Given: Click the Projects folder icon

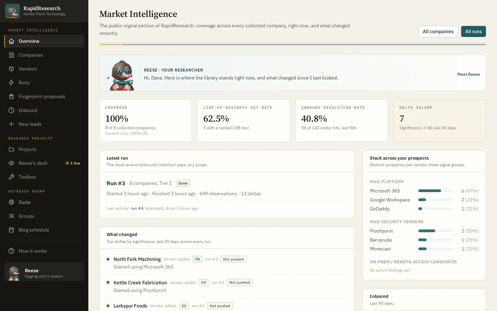Looking at the screenshot, I should [11, 149].
